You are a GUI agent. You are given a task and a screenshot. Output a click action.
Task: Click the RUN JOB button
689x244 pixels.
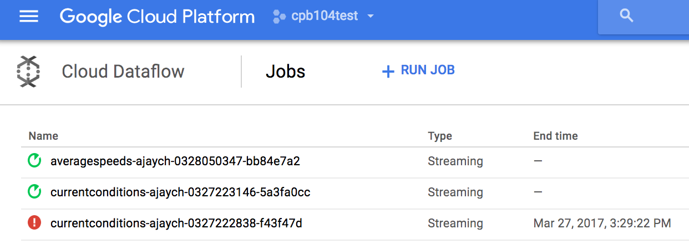418,70
